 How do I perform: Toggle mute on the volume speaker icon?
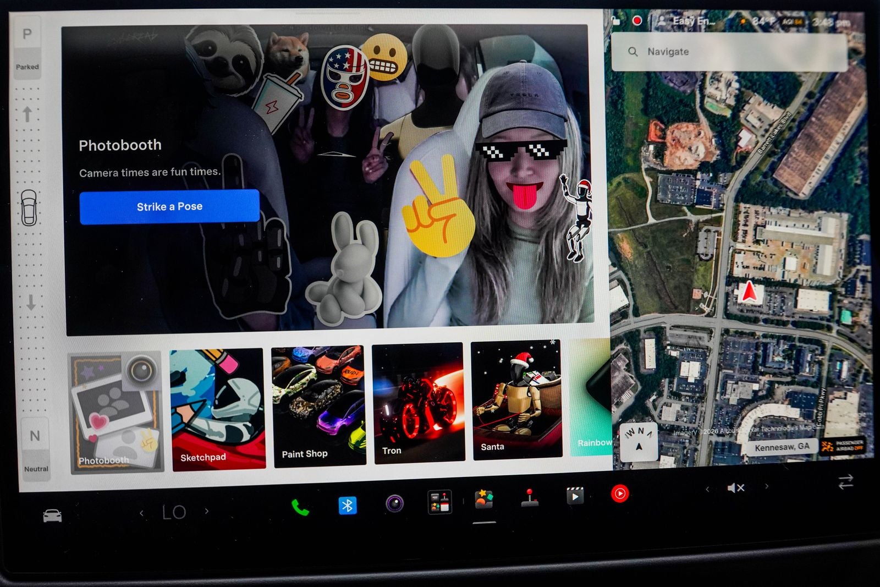736,487
